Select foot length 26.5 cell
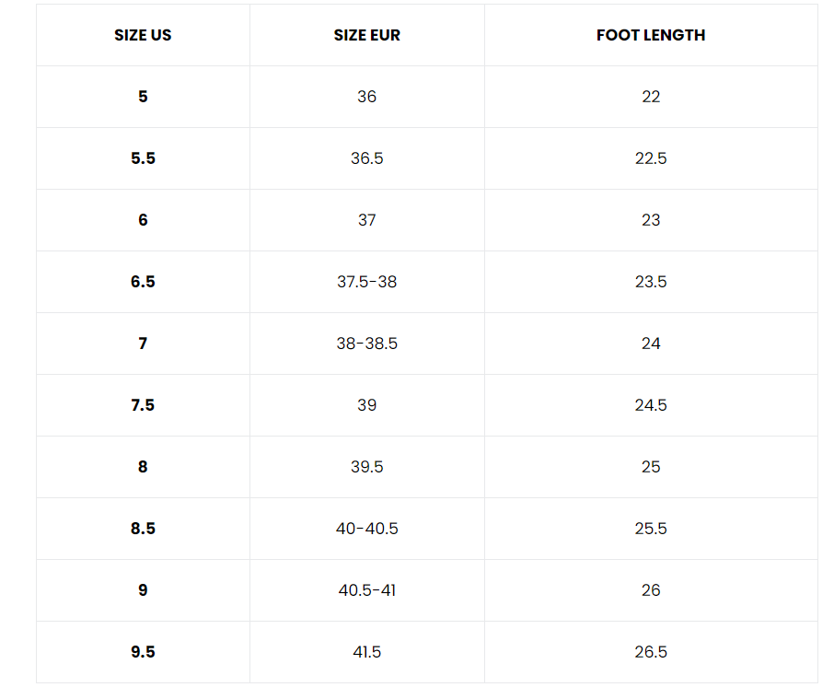This screenshot has height=699, width=834. pos(651,652)
